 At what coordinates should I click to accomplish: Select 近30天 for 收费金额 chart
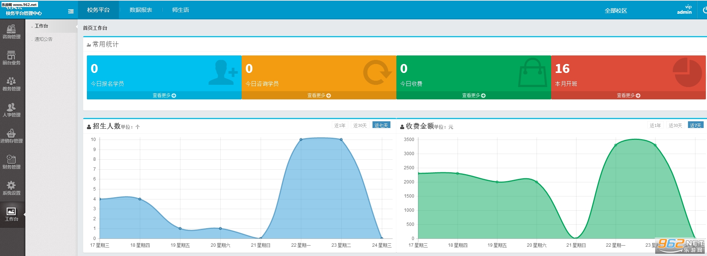[x=675, y=125]
